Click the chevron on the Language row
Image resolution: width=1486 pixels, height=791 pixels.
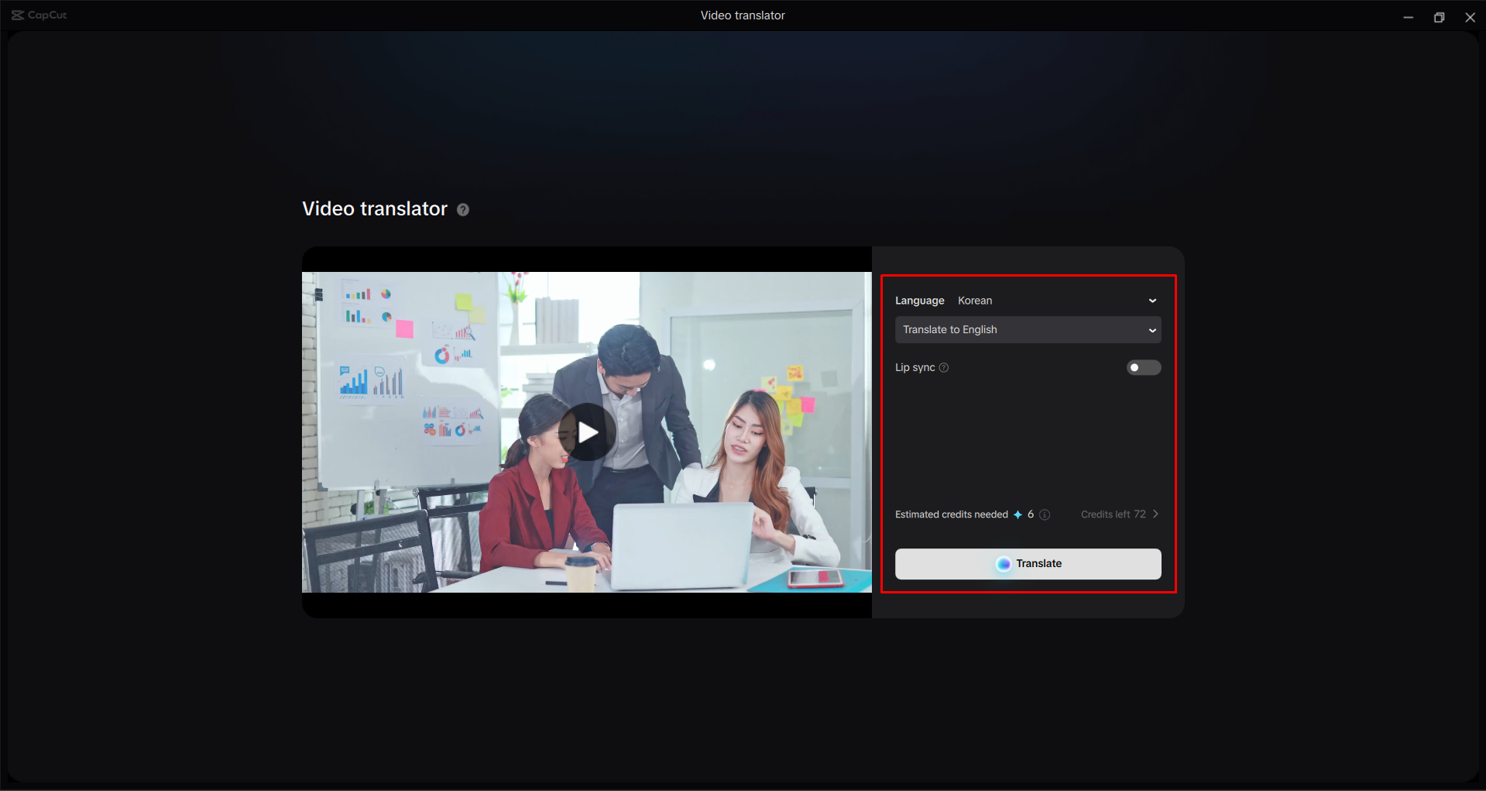pyautogui.click(x=1152, y=301)
